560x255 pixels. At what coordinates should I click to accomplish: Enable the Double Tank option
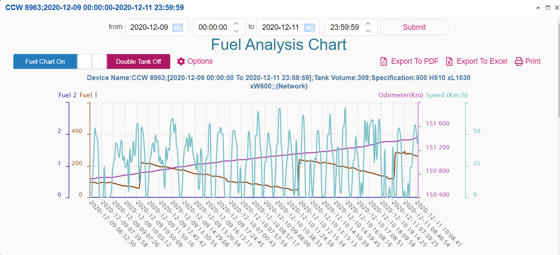point(139,61)
